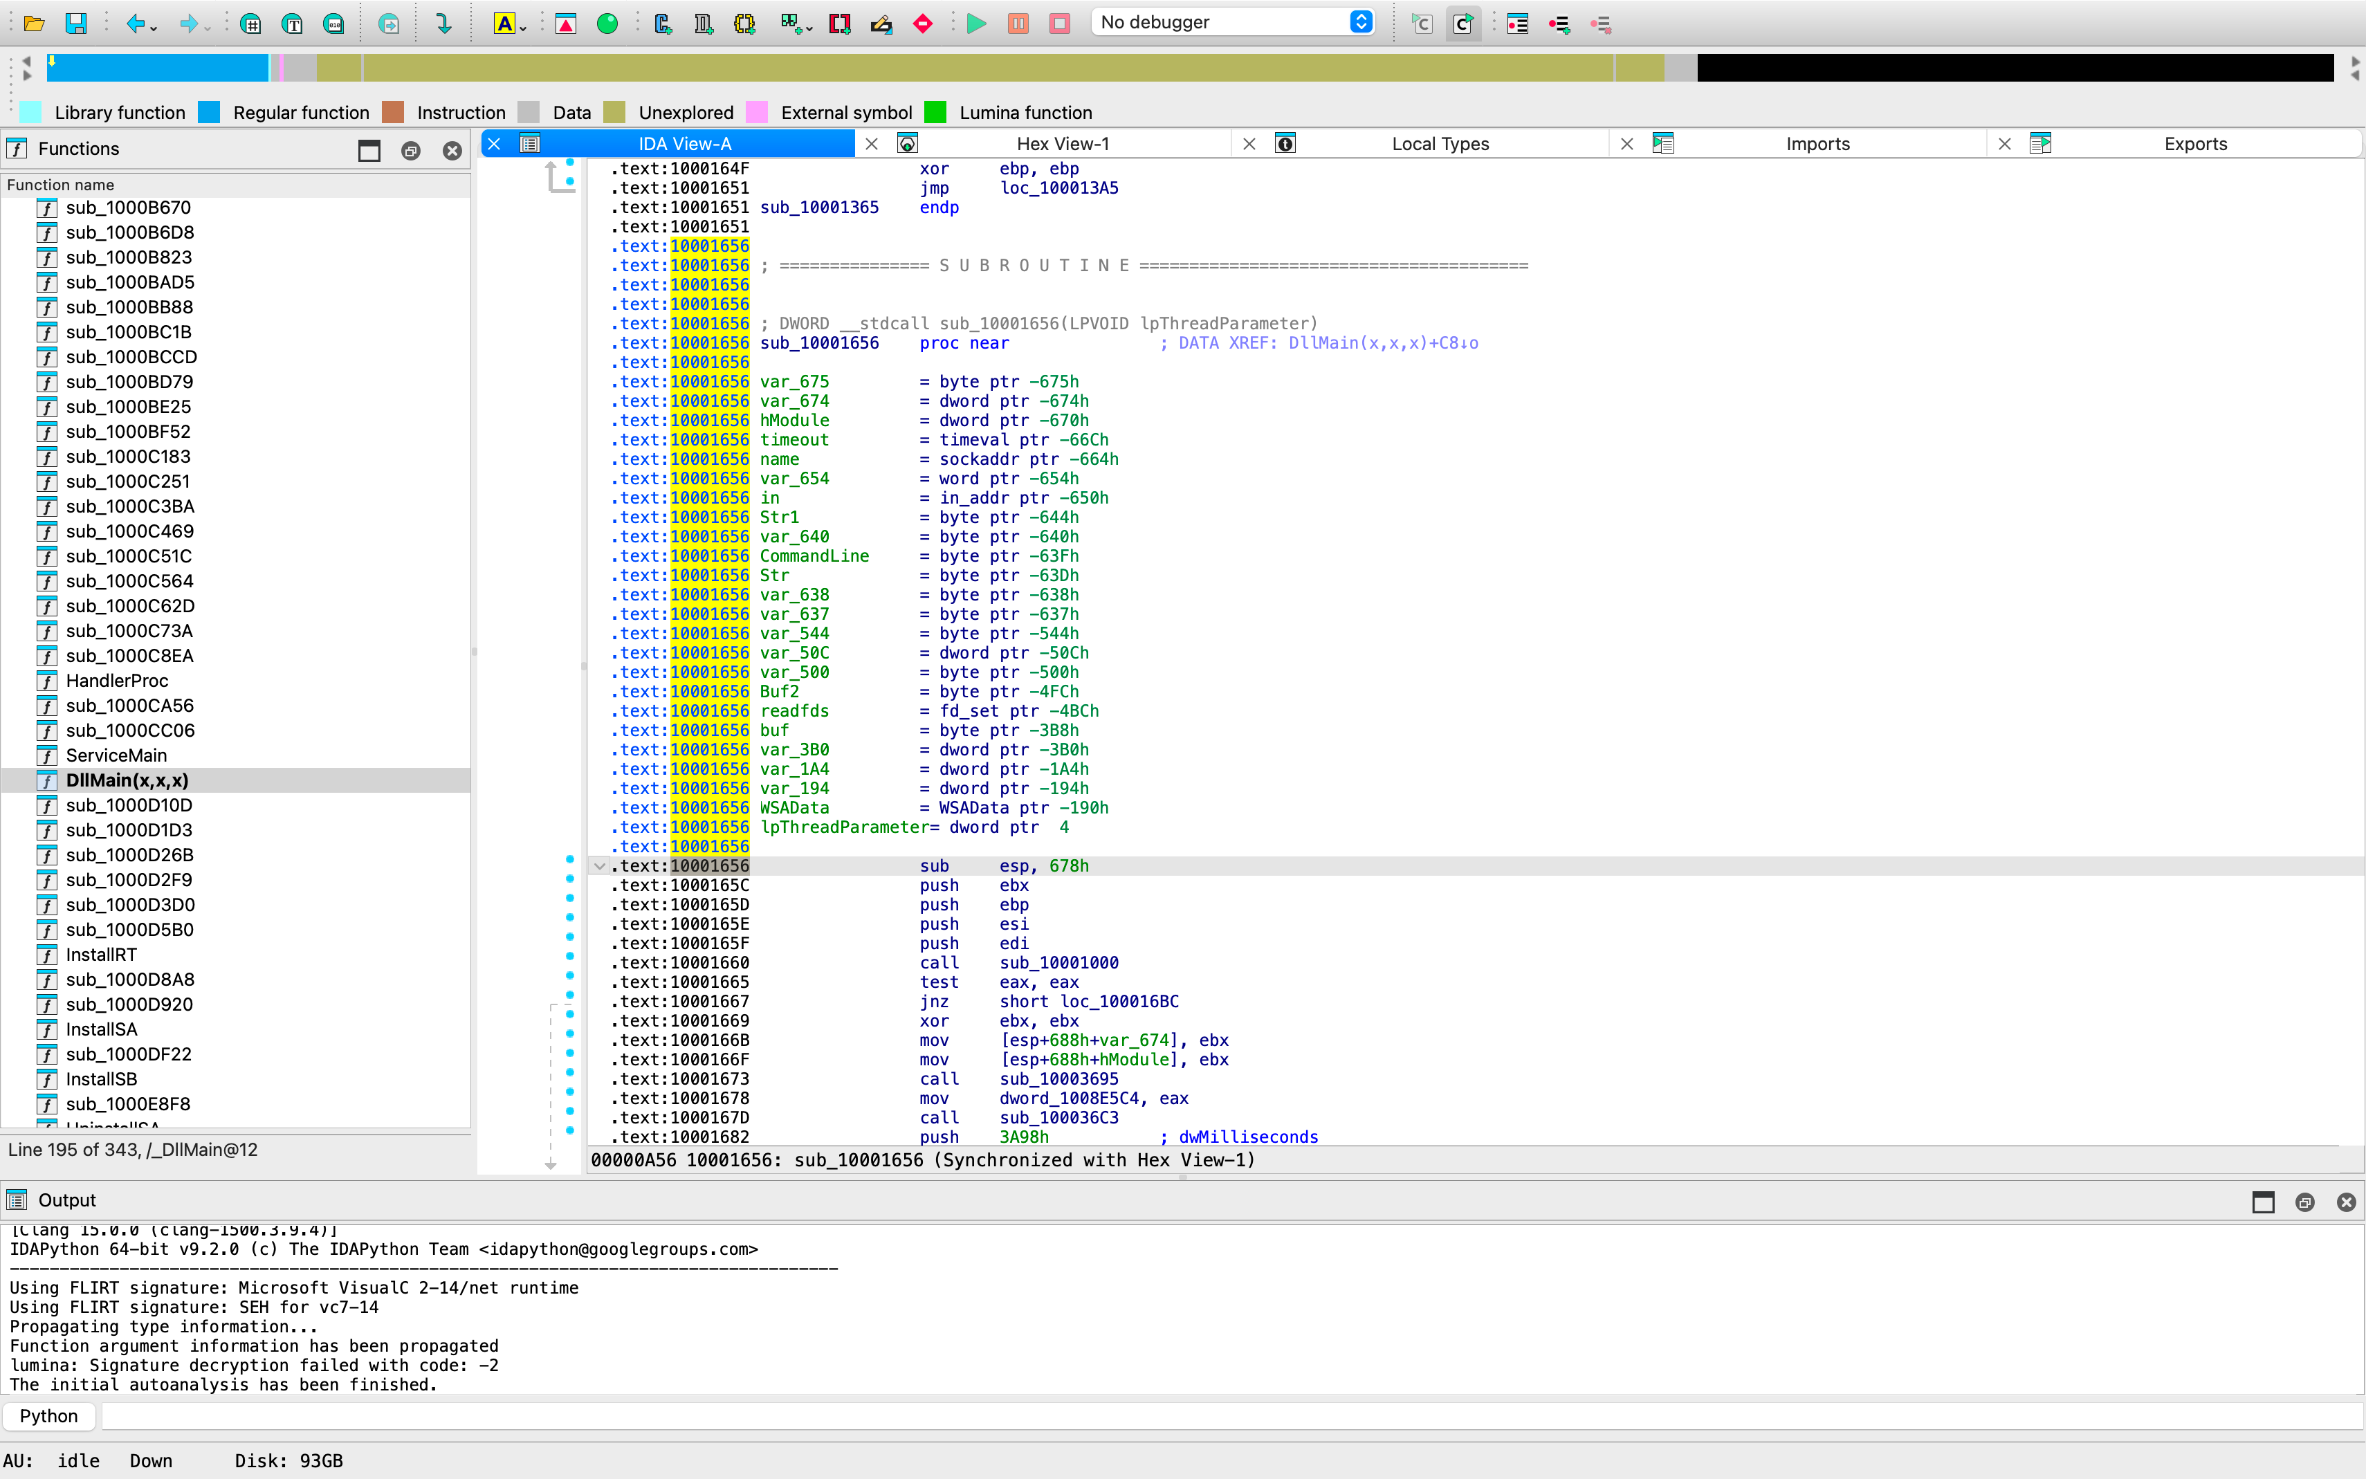Select HandlerProc in the Functions list
The image size is (2366, 1479).
(x=116, y=681)
